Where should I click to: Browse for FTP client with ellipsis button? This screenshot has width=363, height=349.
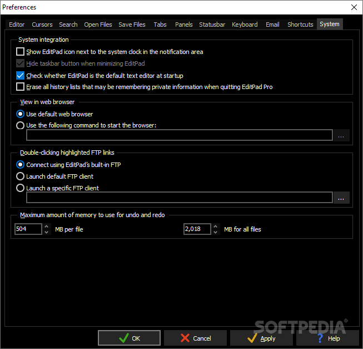click(x=341, y=198)
